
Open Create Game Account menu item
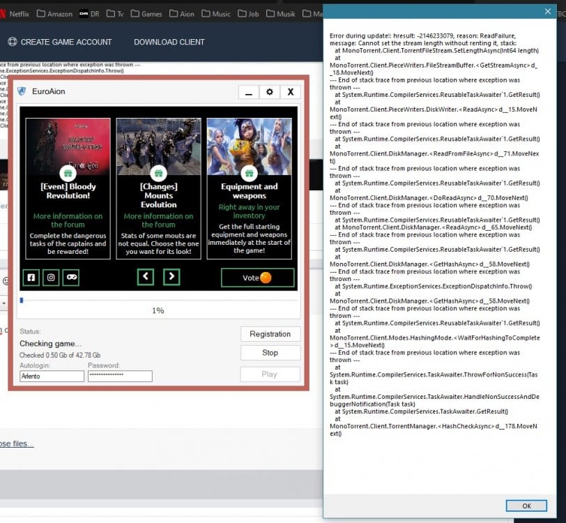[59, 42]
